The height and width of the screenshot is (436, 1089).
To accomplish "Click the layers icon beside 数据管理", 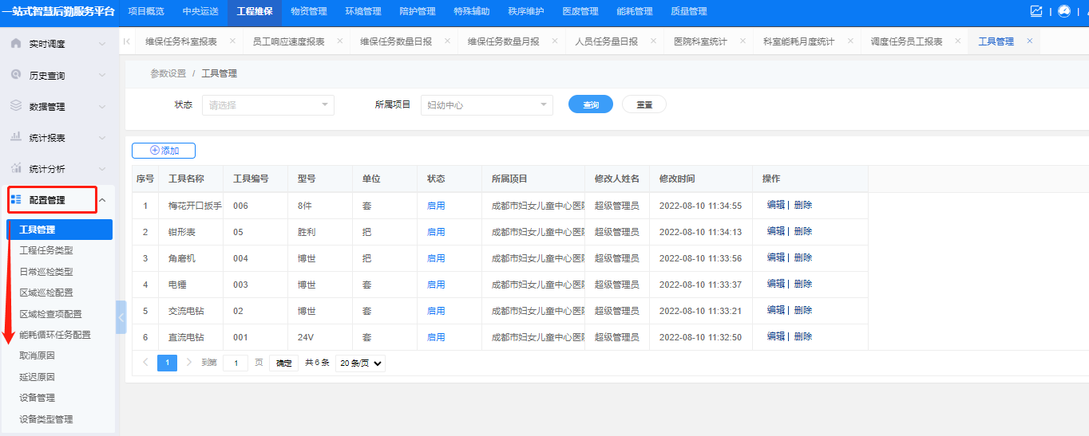I will (x=16, y=105).
